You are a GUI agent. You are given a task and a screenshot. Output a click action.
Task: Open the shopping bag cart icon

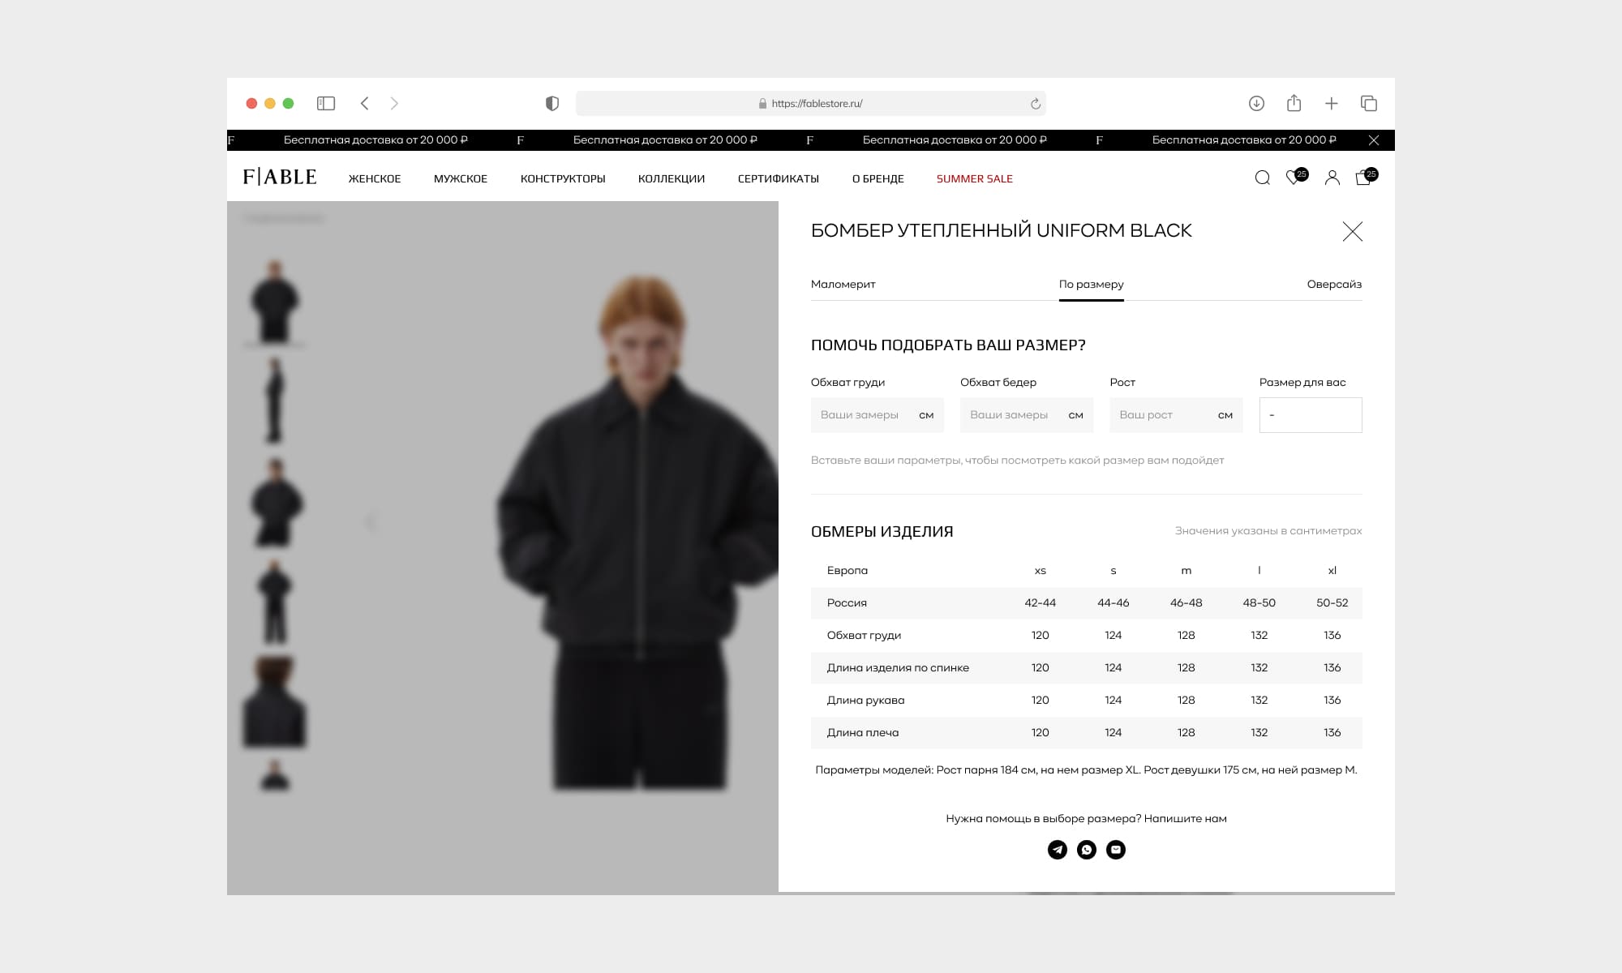click(x=1363, y=178)
